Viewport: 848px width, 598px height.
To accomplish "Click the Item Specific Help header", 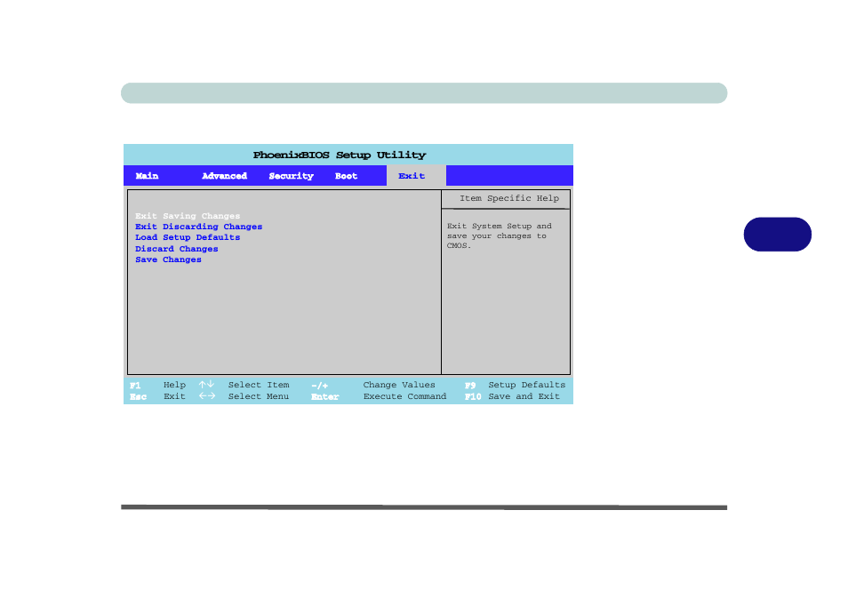I will [509, 198].
